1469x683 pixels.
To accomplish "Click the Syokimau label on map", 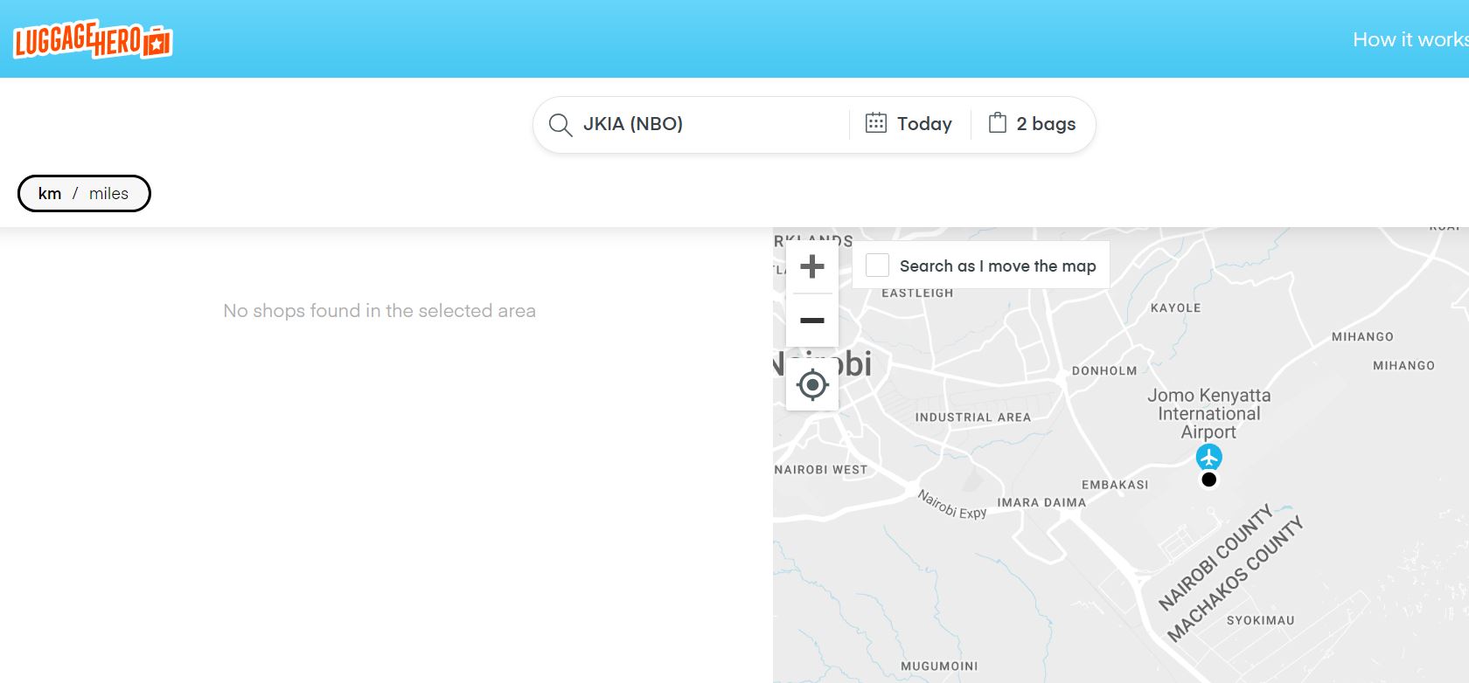I will [1260, 620].
